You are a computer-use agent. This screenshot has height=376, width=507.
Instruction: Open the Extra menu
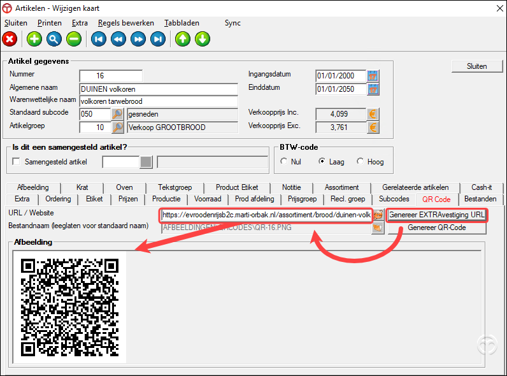(x=80, y=23)
